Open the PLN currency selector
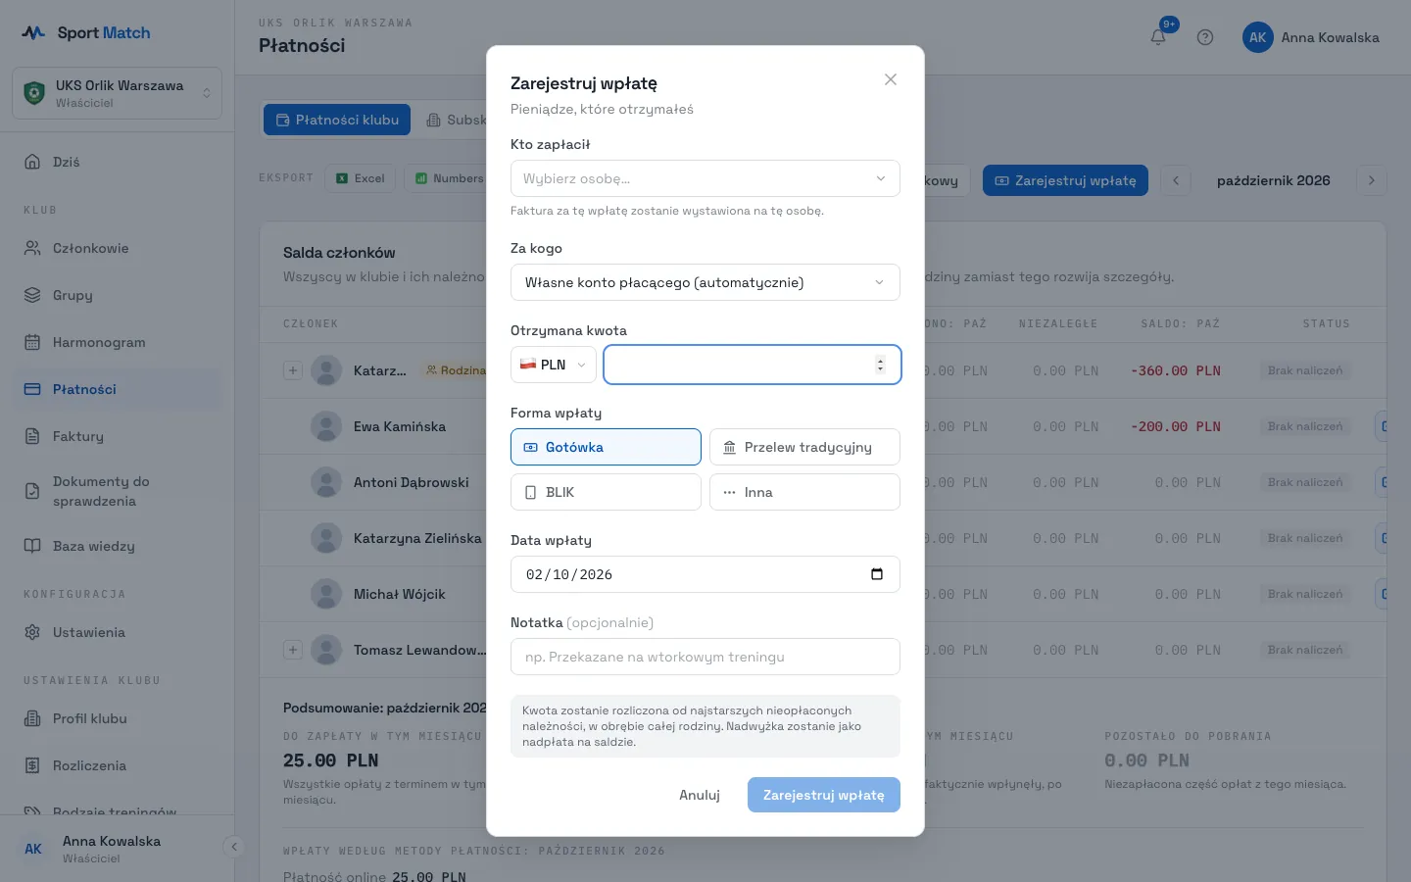1411x882 pixels. [x=553, y=365]
